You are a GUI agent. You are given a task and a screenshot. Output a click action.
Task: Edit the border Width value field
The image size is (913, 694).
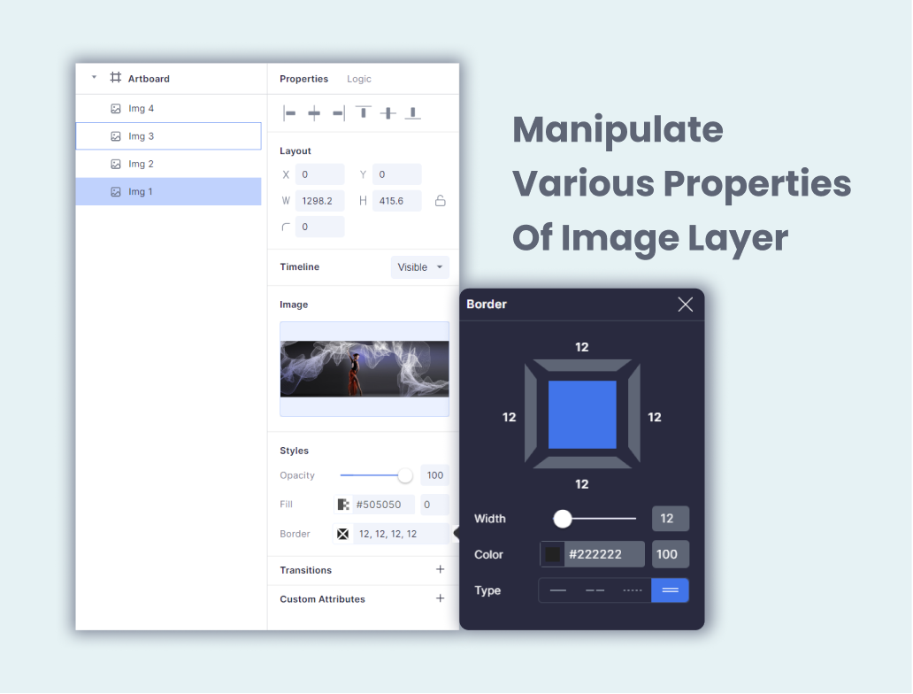(671, 519)
